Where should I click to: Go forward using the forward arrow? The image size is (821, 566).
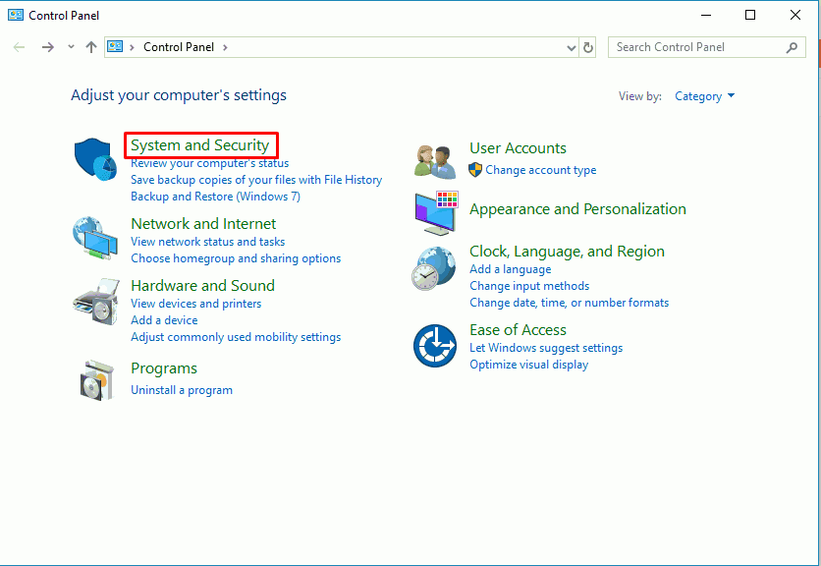pyautogui.click(x=48, y=47)
